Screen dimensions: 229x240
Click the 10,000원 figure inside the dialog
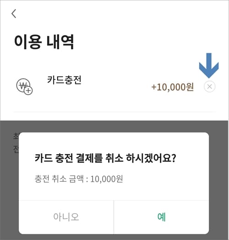point(107,179)
